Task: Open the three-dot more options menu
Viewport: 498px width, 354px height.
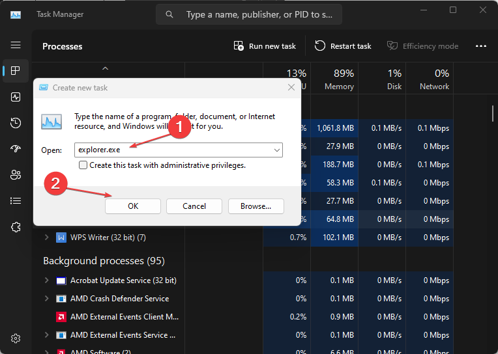Action: pos(481,46)
